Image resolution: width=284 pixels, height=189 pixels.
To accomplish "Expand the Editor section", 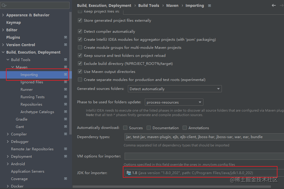I will click(3, 30).
